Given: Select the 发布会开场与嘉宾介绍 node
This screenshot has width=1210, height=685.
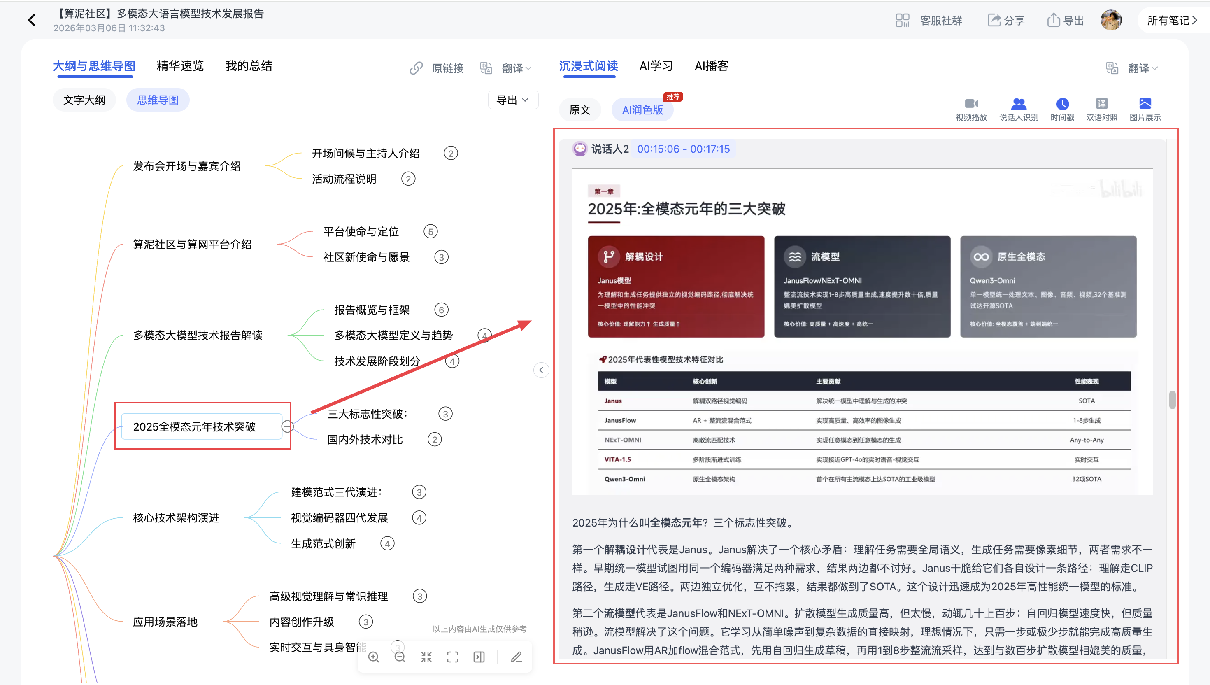Looking at the screenshot, I should pos(187,166).
